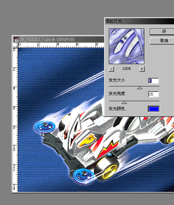Click the 发光亮度 glow brightness input field
This screenshot has width=174, height=205.
154,94
